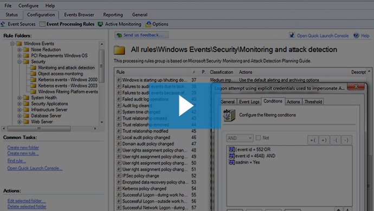Click the Find rule link
374x211 pixels.
16,161
